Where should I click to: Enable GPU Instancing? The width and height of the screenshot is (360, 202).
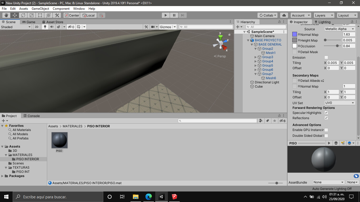click(326, 130)
